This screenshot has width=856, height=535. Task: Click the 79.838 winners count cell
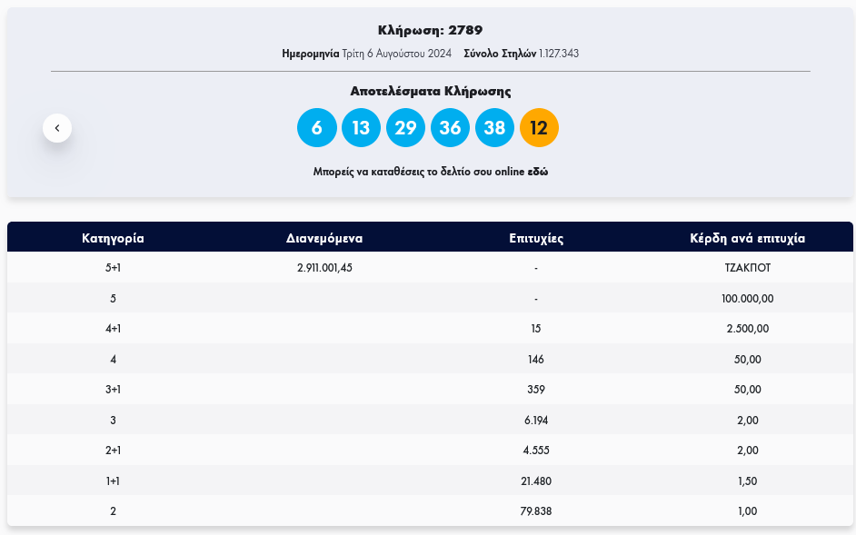tap(536, 511)
